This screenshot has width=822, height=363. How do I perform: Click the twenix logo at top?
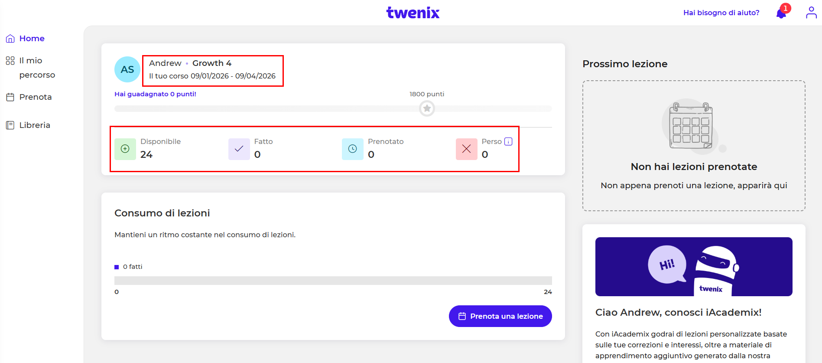[x=413, y=13]
